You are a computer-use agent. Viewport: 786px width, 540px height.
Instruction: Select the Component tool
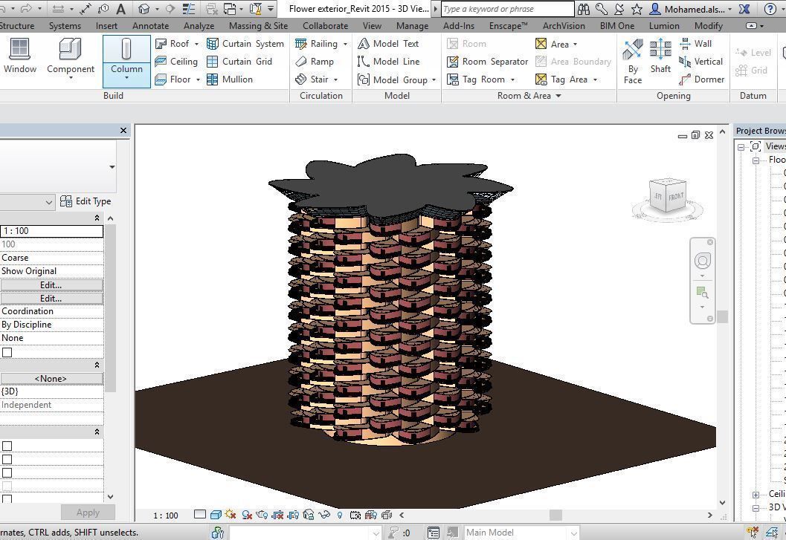[70, 58]
